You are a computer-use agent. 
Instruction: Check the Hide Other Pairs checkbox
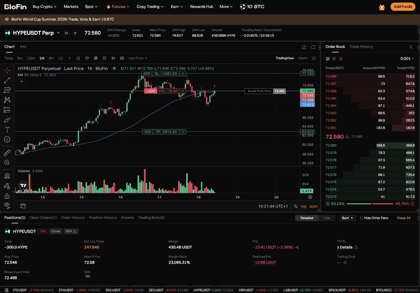362,218
